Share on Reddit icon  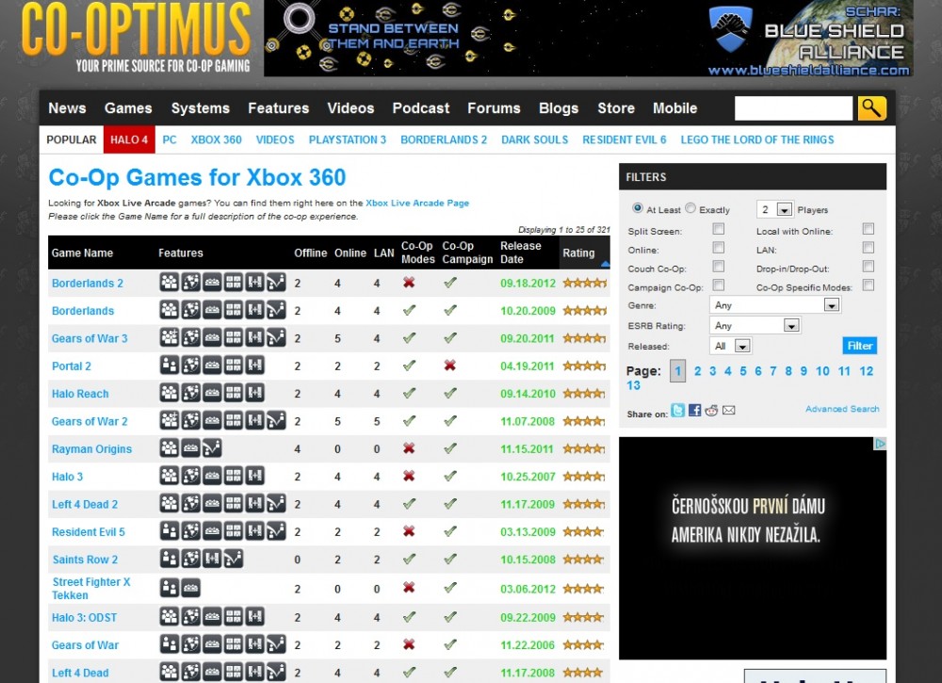pos(711,411)
